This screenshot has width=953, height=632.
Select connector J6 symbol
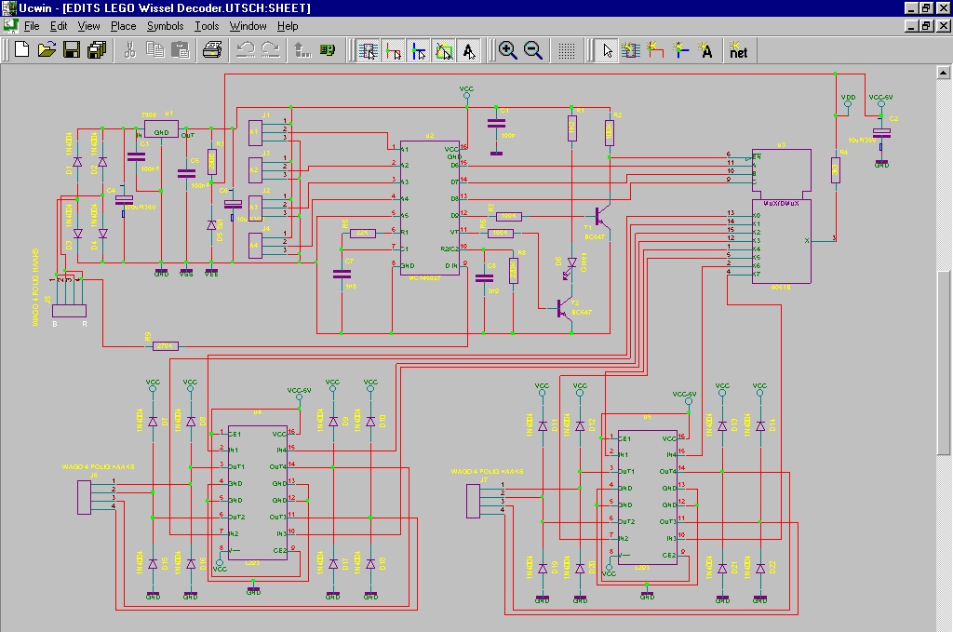pyautogui.click(x=84, y=497)
